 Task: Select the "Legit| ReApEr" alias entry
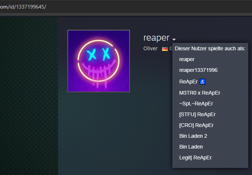click(195, 157)
